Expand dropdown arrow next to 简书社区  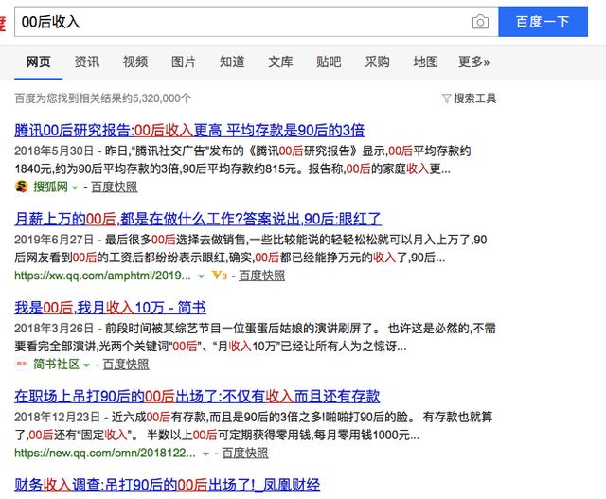[86, 365]
